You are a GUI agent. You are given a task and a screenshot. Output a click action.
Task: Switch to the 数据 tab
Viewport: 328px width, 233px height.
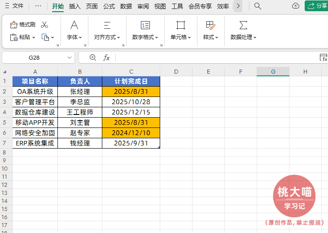[x=126, y=6]
